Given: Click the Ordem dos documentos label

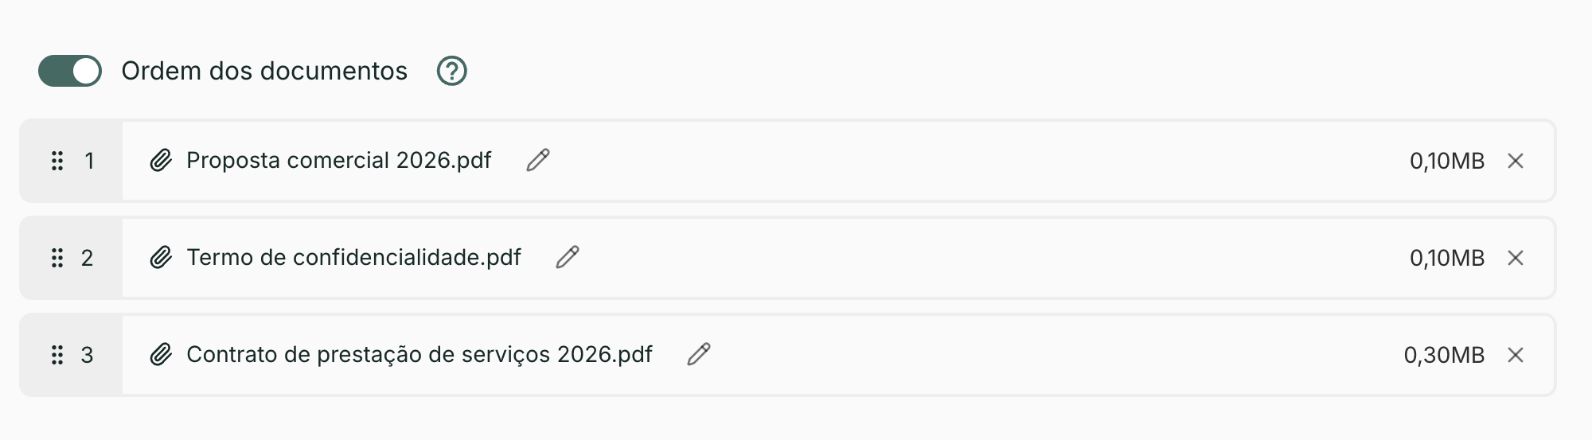Looking at the screenshot, I should (264, 71).
